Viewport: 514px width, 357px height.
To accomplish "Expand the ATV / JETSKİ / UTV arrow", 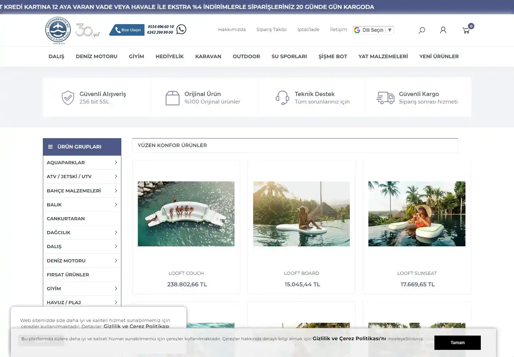I will pos(116,176).
